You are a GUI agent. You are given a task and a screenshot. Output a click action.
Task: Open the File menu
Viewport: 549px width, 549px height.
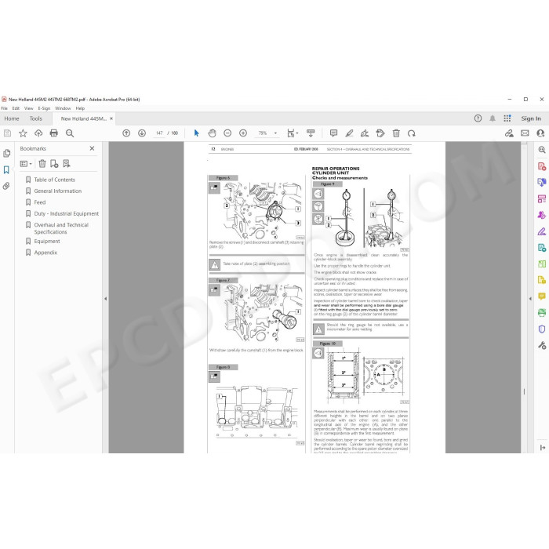point(4,108)
